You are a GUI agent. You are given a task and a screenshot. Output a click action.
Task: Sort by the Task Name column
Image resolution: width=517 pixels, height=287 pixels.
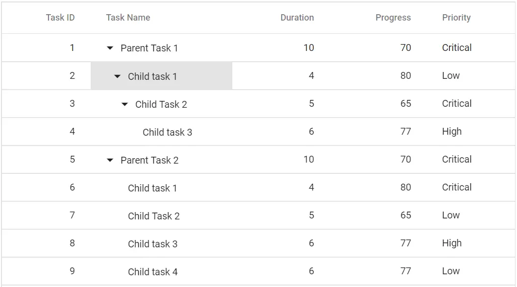click(x=128, y=18)
